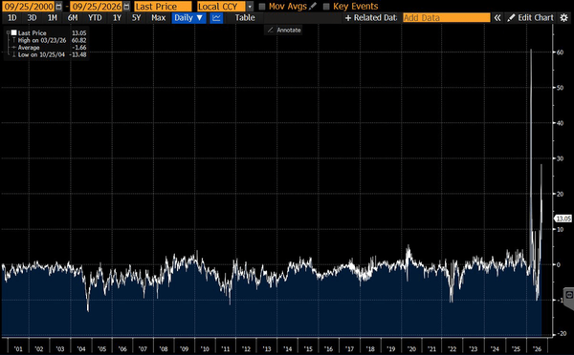Switch to line chart view icon
The width and height of the screenshot is (574, 355).
click(217, 18)
